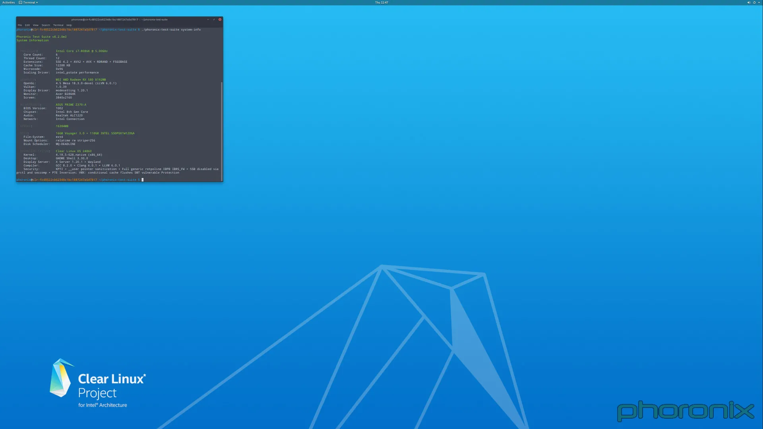
Task: Click the 'Security:' row label
Action: tap(31, 169)
